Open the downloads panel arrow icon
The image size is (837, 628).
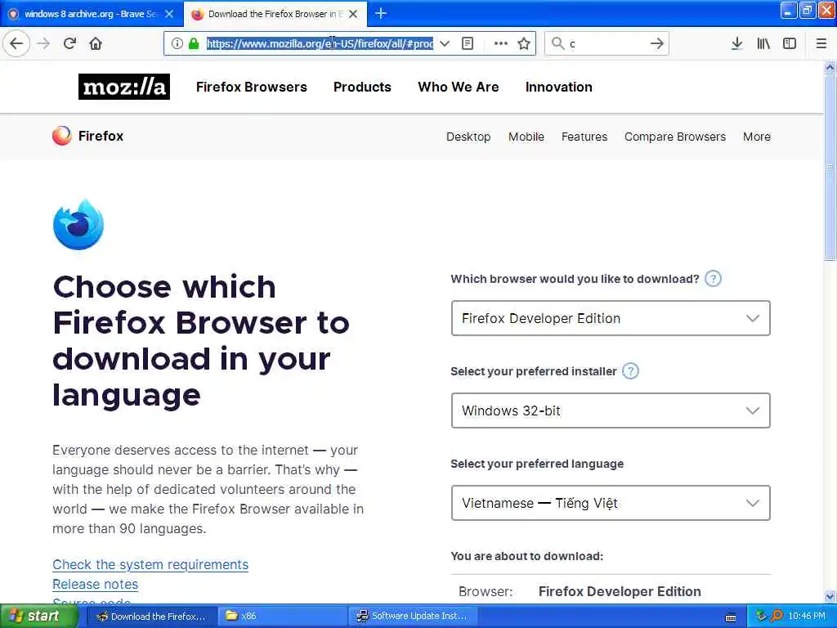(736, 43)
